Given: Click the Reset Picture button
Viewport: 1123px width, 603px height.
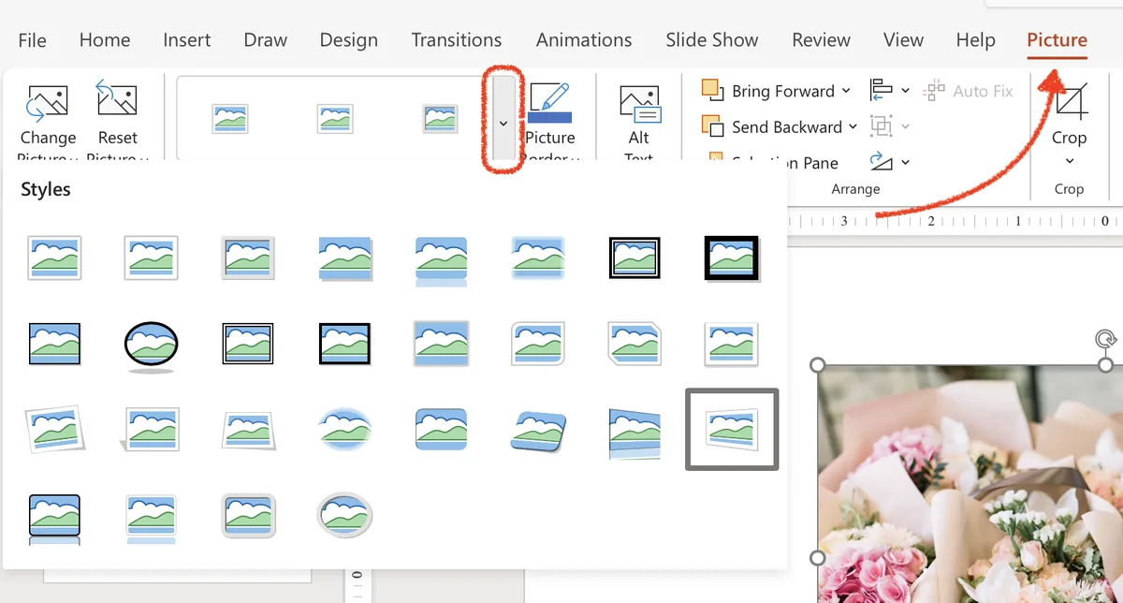Looking at the screenshot, I should pos(117,122).
